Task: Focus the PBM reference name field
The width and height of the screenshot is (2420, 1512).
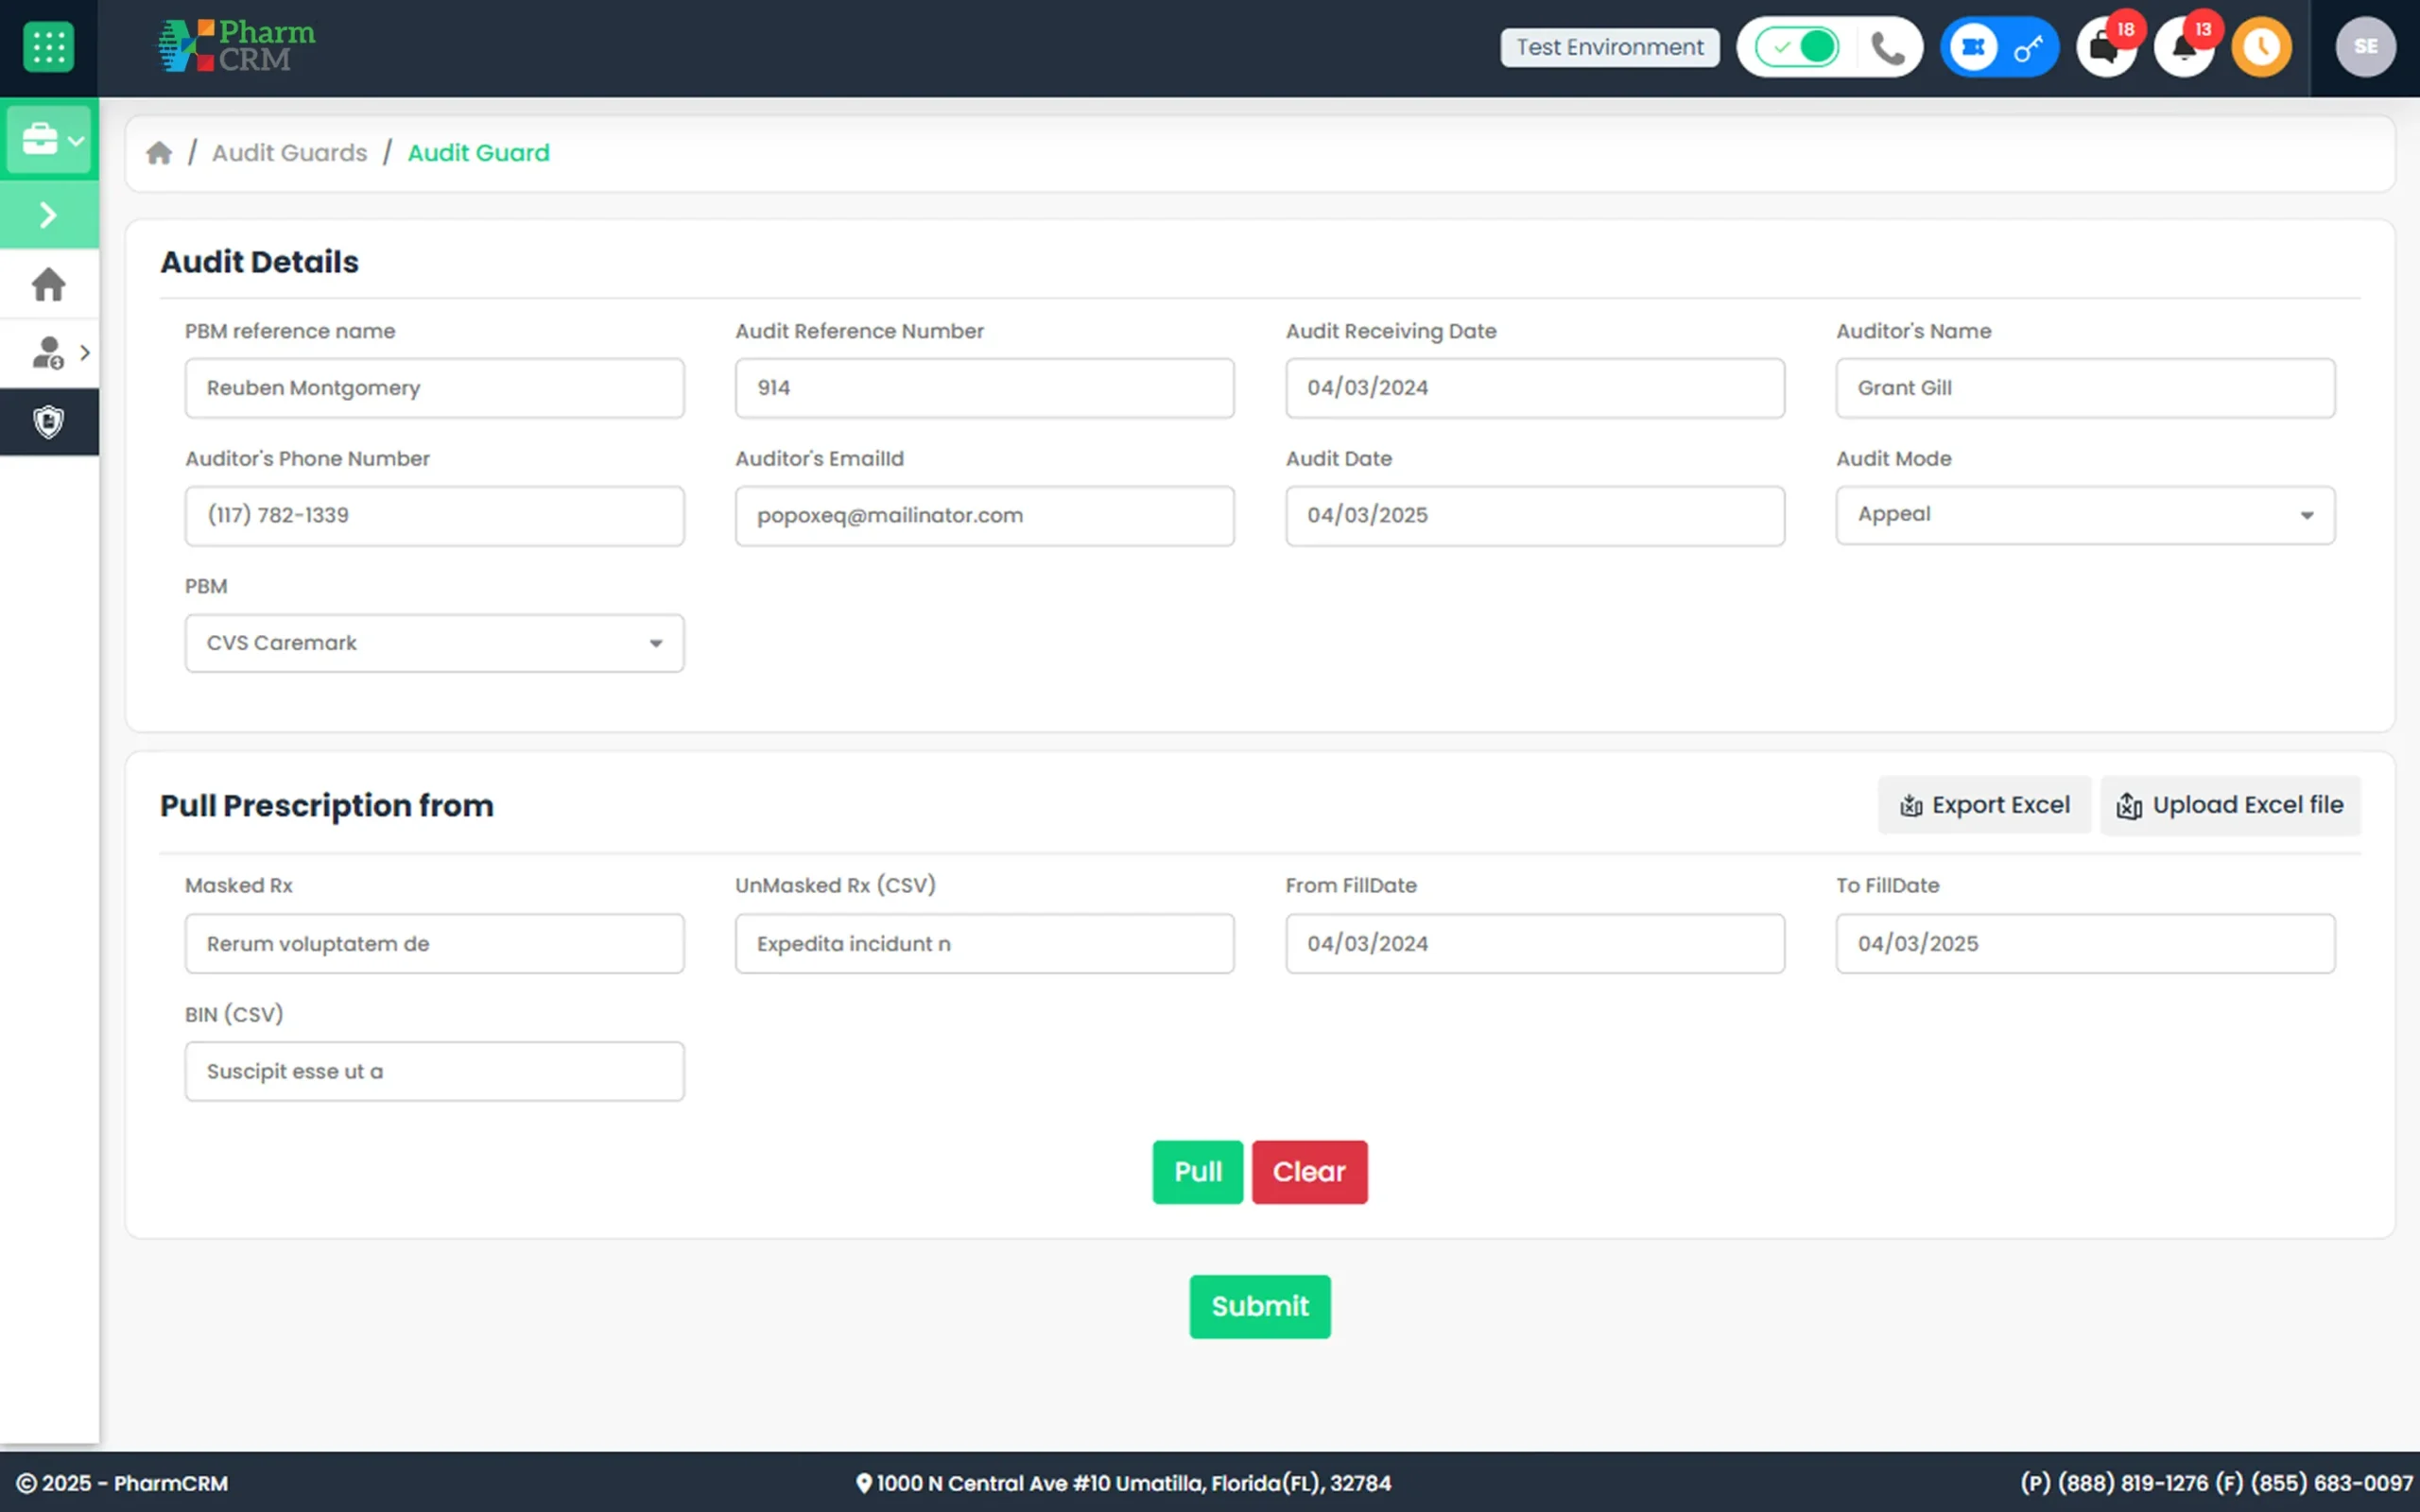Action: (434, 388)
